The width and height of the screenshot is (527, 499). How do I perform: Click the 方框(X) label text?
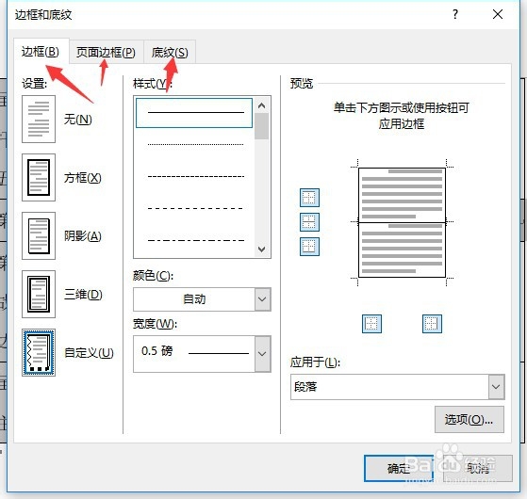(83, 178)
